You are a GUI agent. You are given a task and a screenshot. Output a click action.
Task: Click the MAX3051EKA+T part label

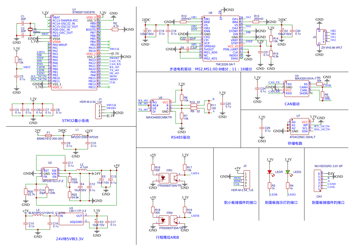306,79
